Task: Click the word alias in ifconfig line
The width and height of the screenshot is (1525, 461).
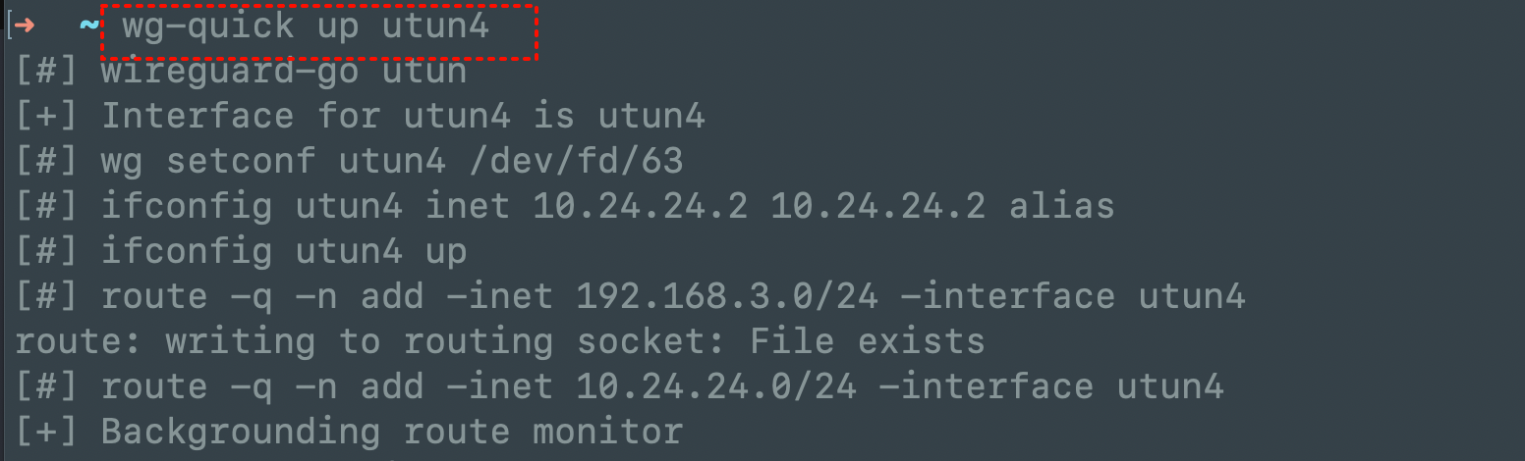Action: (x=1061, y=207)
